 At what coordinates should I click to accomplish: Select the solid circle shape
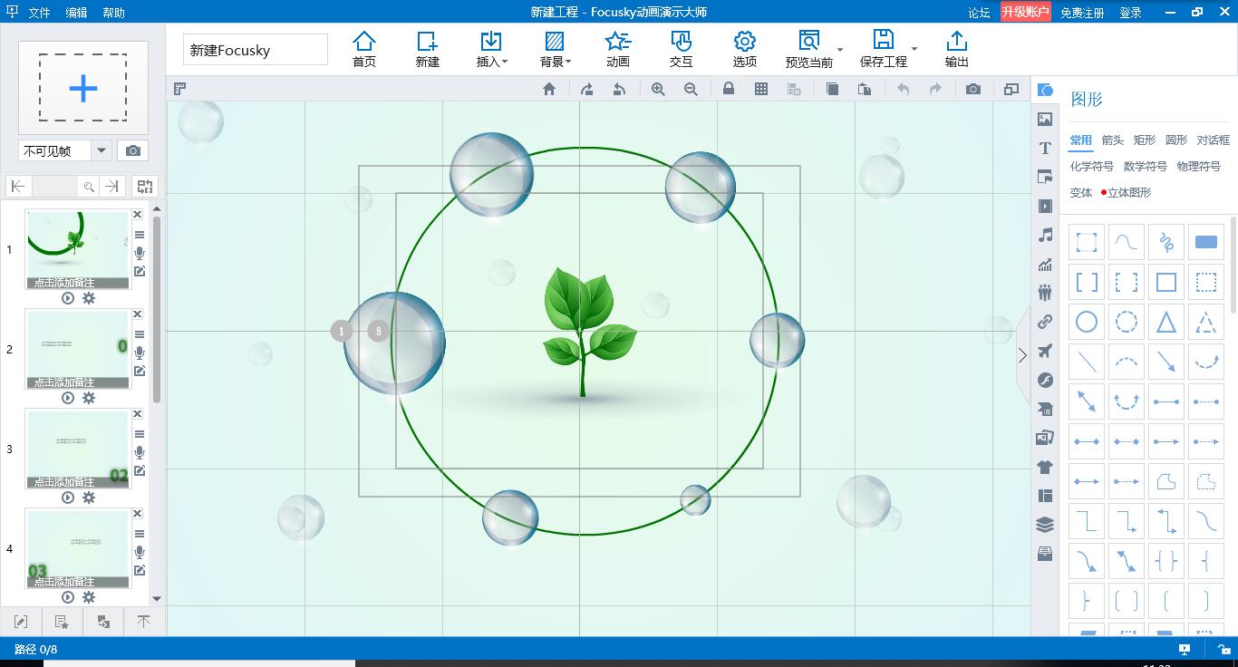pos(1087,322)
